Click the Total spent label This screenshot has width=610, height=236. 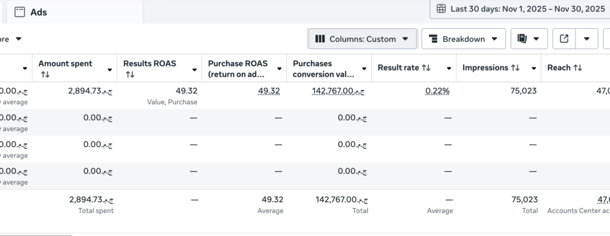(96, 211)
